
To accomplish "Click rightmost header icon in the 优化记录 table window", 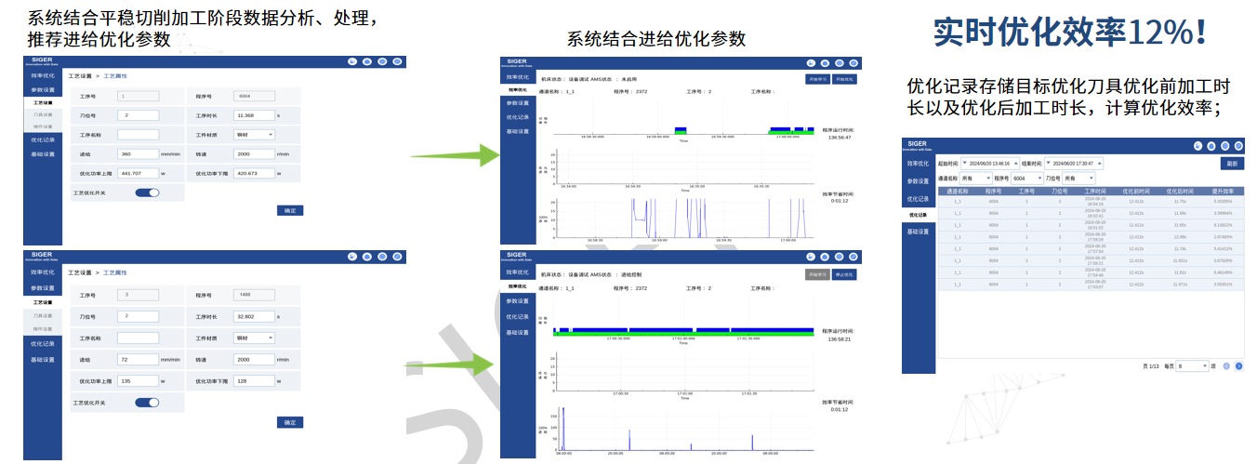I will [x=1238, y=146].
